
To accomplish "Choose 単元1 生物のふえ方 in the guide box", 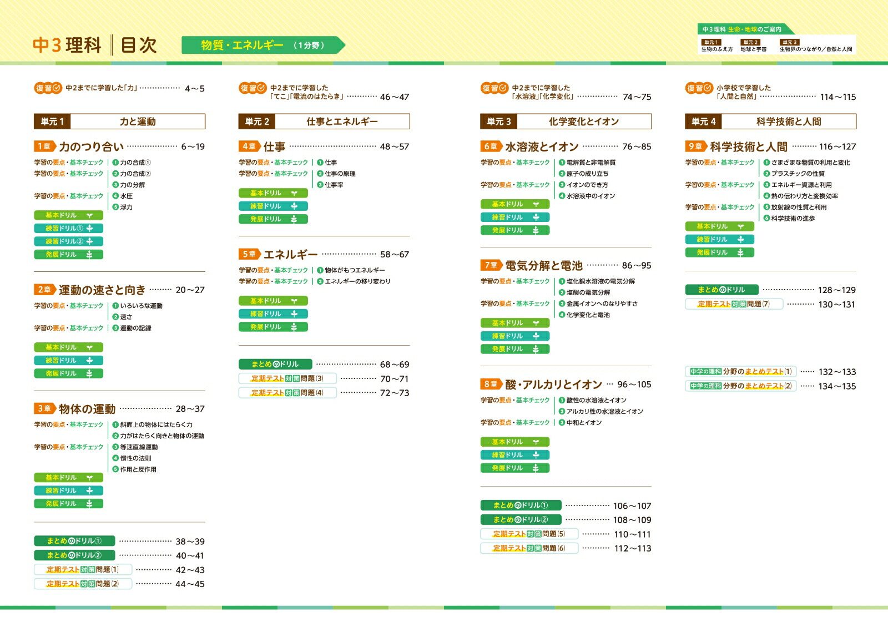I will click(x=717, y=45).
